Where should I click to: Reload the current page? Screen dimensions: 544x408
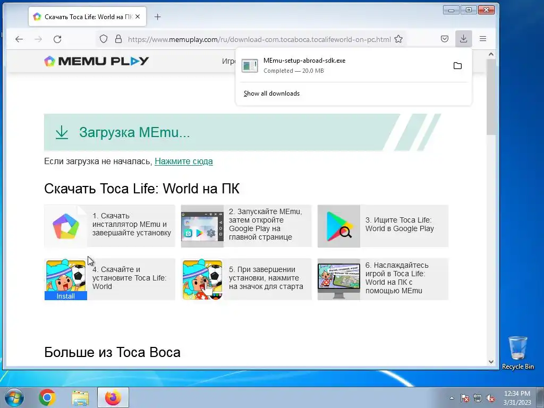coord(57,39)
